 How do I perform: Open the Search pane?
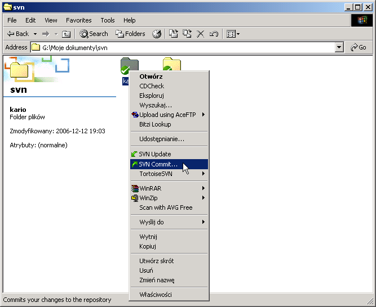(x=94, y=34)
